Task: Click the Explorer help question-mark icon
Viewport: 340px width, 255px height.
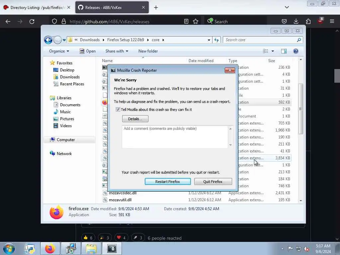Action: (x=296, y=51)
